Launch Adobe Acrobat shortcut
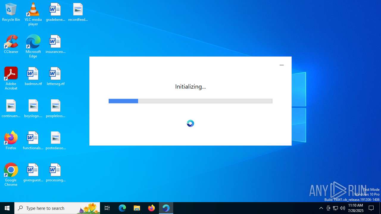Viewport: 381px width, 214px height. (x=11, y=78)
